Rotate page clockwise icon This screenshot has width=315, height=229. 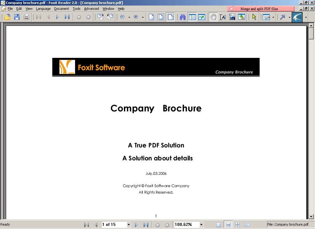point(101,17)
